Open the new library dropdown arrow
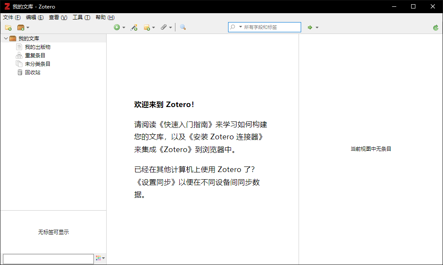Image resolution: width=443 pixels, height=265 pixels. pos(28,28)
